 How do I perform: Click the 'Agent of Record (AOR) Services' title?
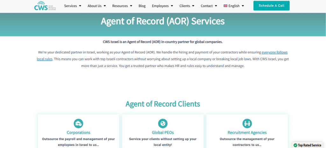[163, 21]
